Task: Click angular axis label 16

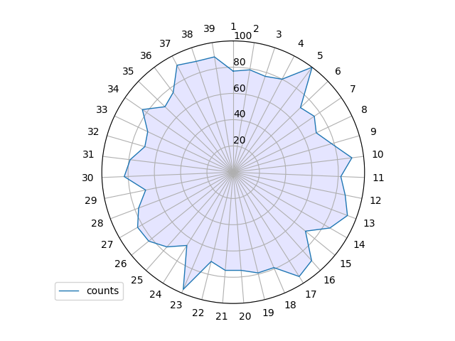Action: (329, 280)
